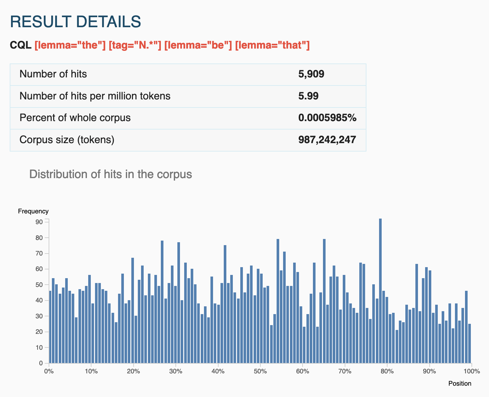Click the red CQL query expression
This screenshot has width=489, height=397.
172,45
